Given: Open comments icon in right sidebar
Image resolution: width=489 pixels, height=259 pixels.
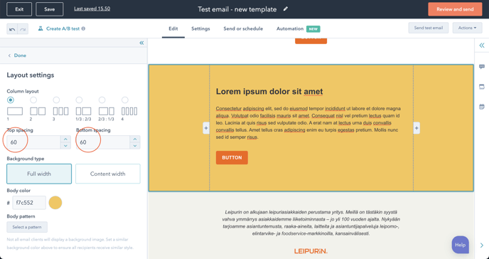Looking at the screenshot, I should point(482,67).
